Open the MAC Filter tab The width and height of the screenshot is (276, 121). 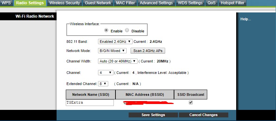pyautogui.click(x=126, y=3)
